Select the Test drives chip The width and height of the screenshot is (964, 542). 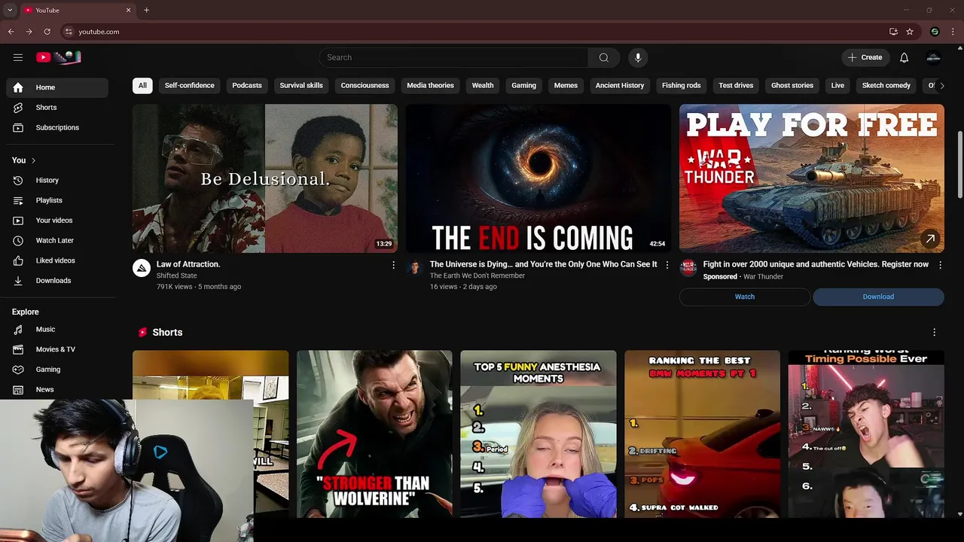tap(736, 85)
